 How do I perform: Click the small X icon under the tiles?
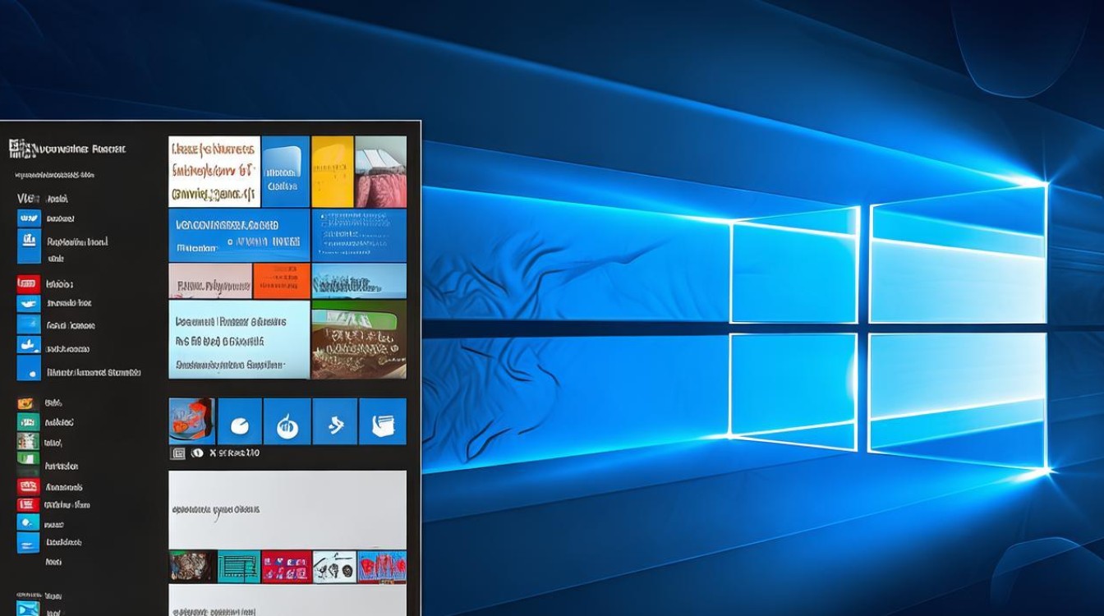213,453
